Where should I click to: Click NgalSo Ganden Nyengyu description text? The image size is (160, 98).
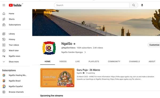(x=72, y=52)
